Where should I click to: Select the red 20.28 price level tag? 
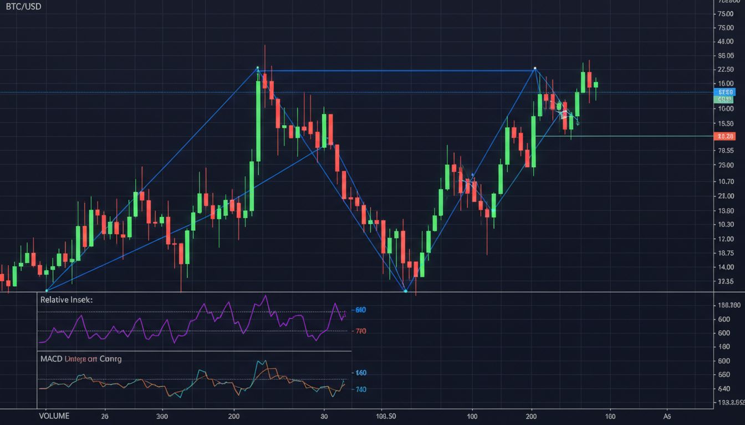tap(725, 136)
